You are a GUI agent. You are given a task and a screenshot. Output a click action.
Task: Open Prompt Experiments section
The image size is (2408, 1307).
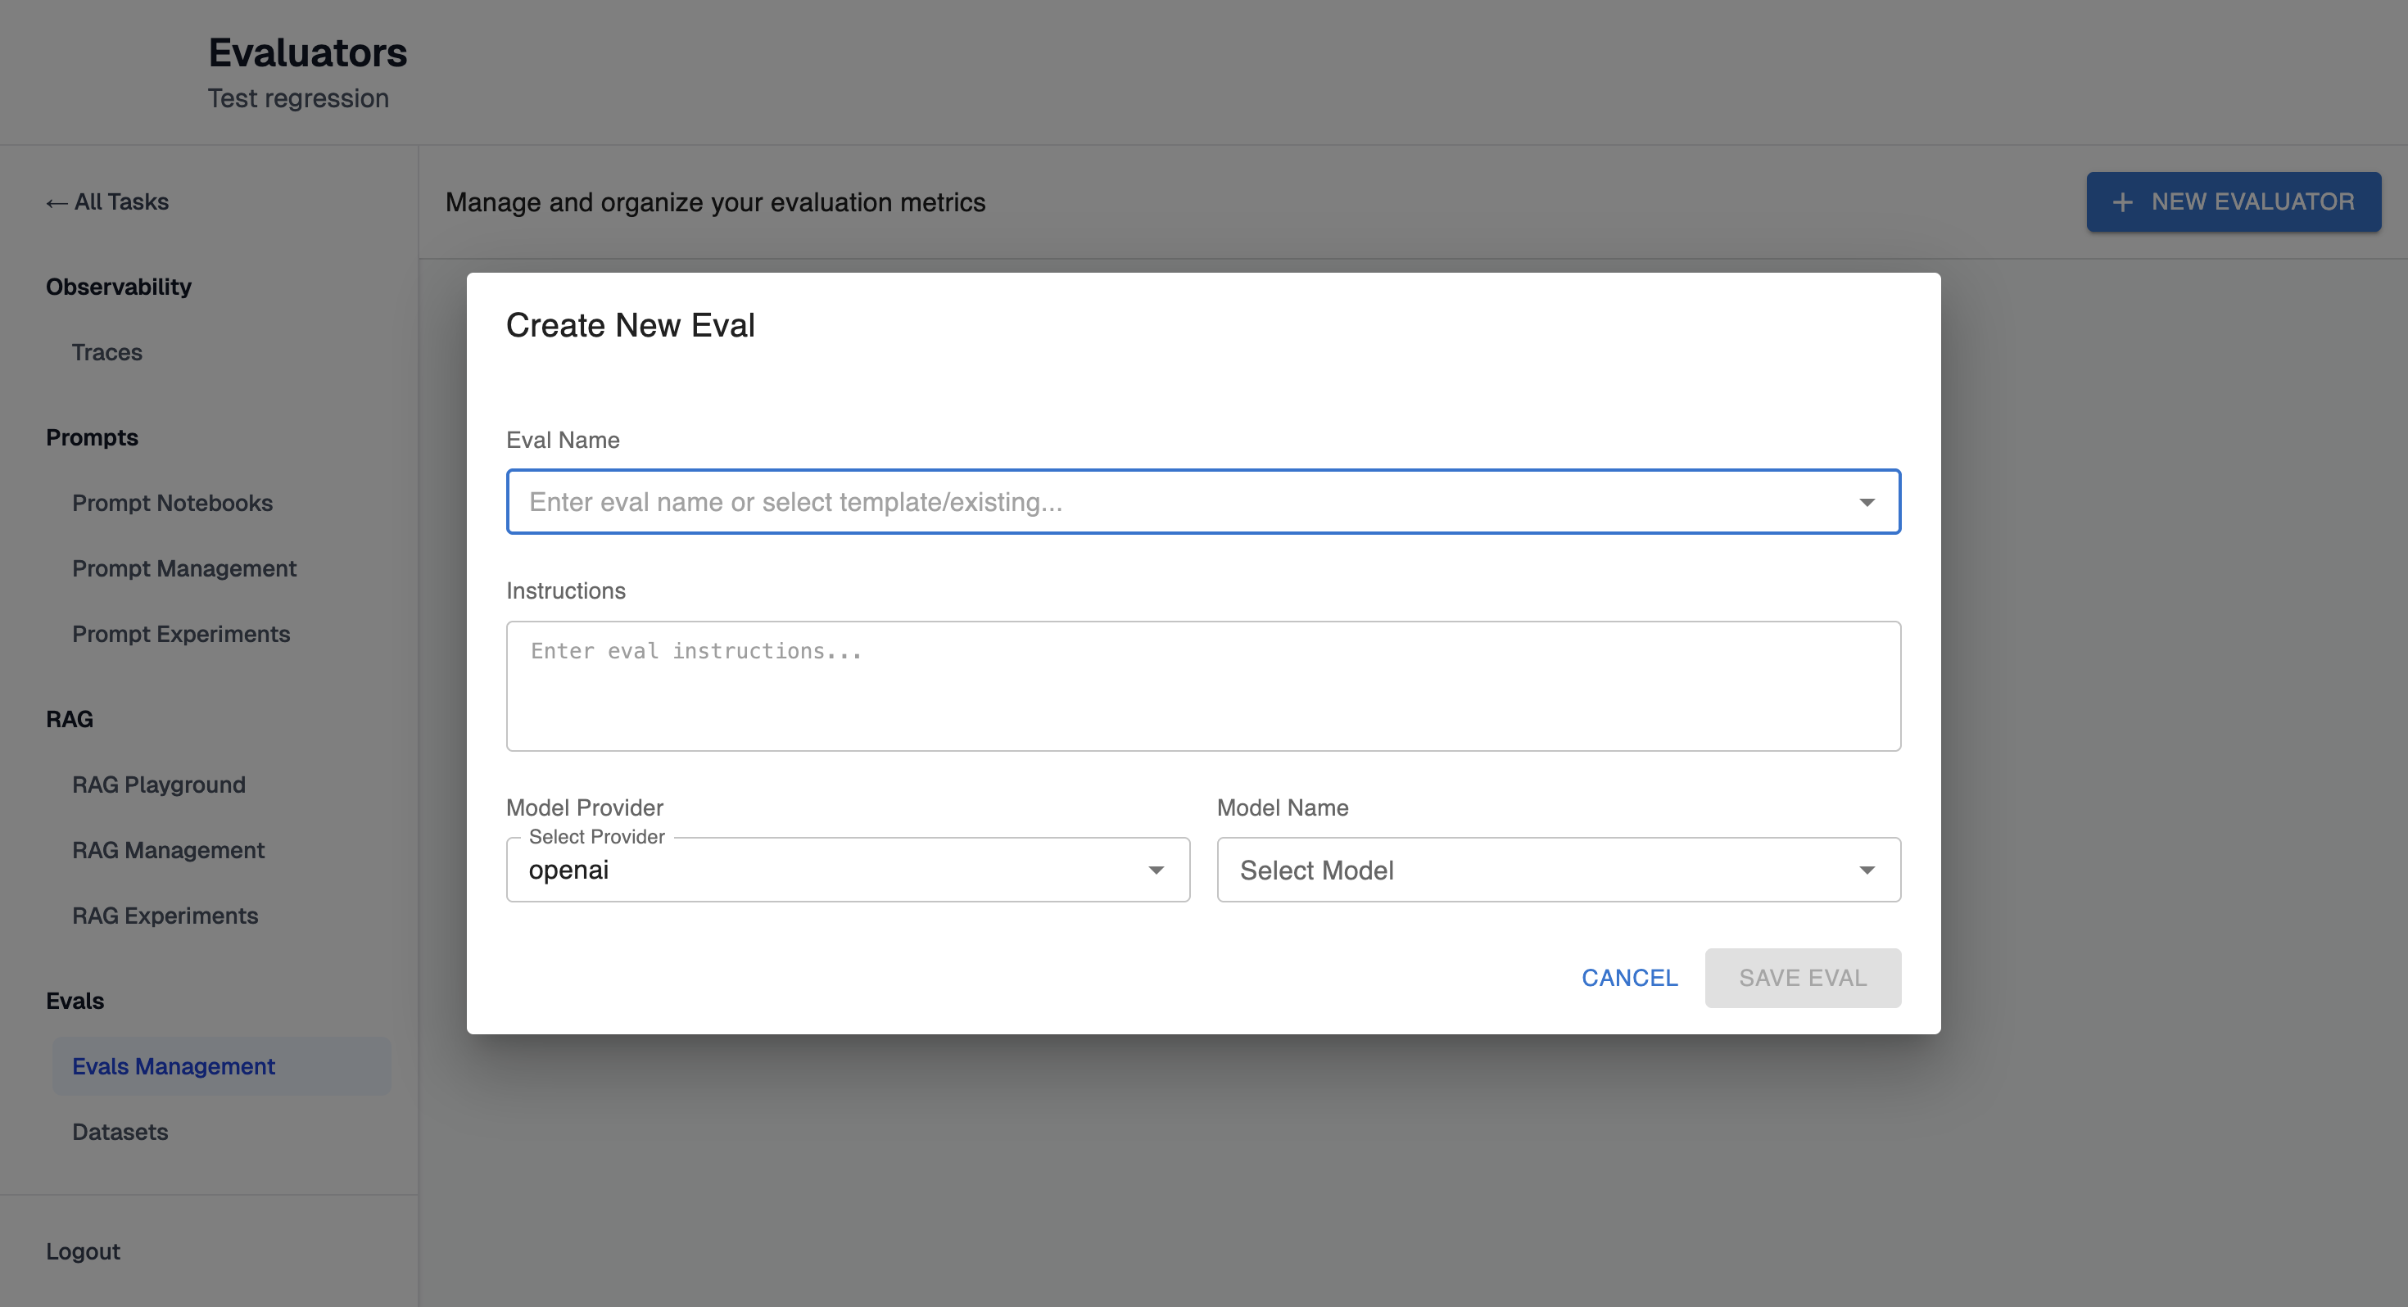coord(181,634)
